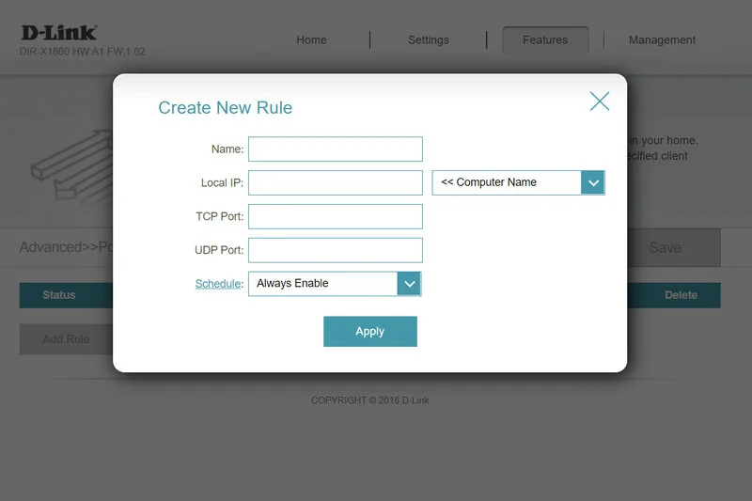Open the Settings menu
The height and width of the screenshot is (501, 752).
tap(428, 40)
